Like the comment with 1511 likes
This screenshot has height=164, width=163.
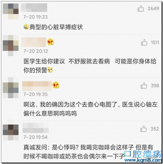(x=144, y=42)
